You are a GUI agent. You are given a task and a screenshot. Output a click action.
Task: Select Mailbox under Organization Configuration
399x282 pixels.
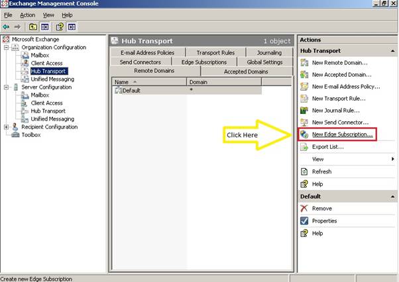pos(40,55)
